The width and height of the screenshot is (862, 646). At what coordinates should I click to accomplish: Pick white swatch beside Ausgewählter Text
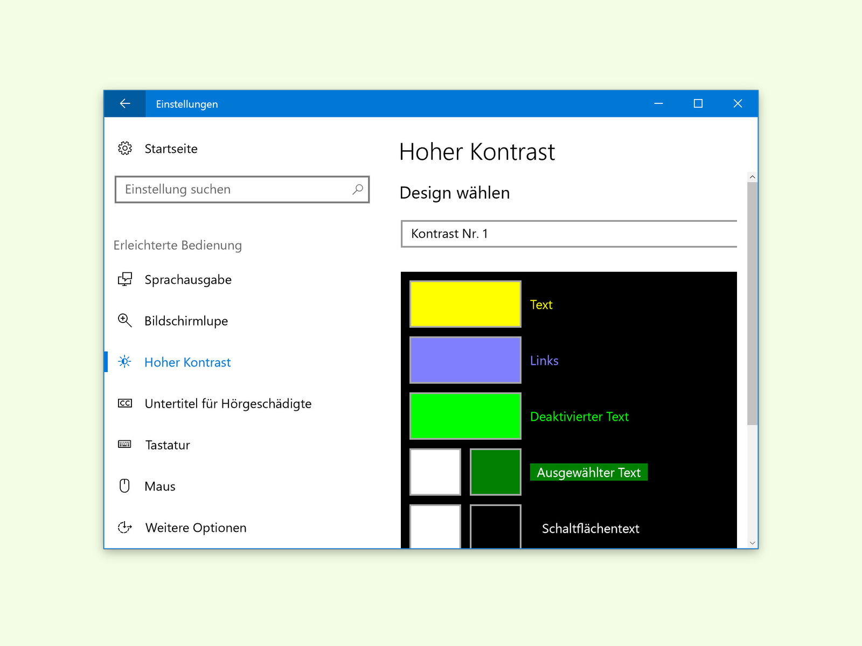tap(435, 472)
